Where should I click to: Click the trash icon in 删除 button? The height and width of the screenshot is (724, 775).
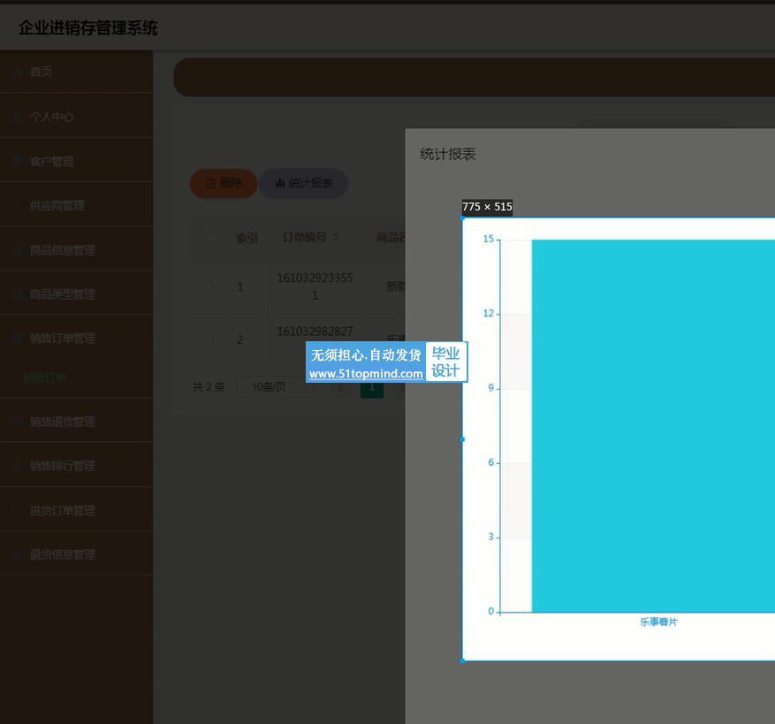coord(210,184)
